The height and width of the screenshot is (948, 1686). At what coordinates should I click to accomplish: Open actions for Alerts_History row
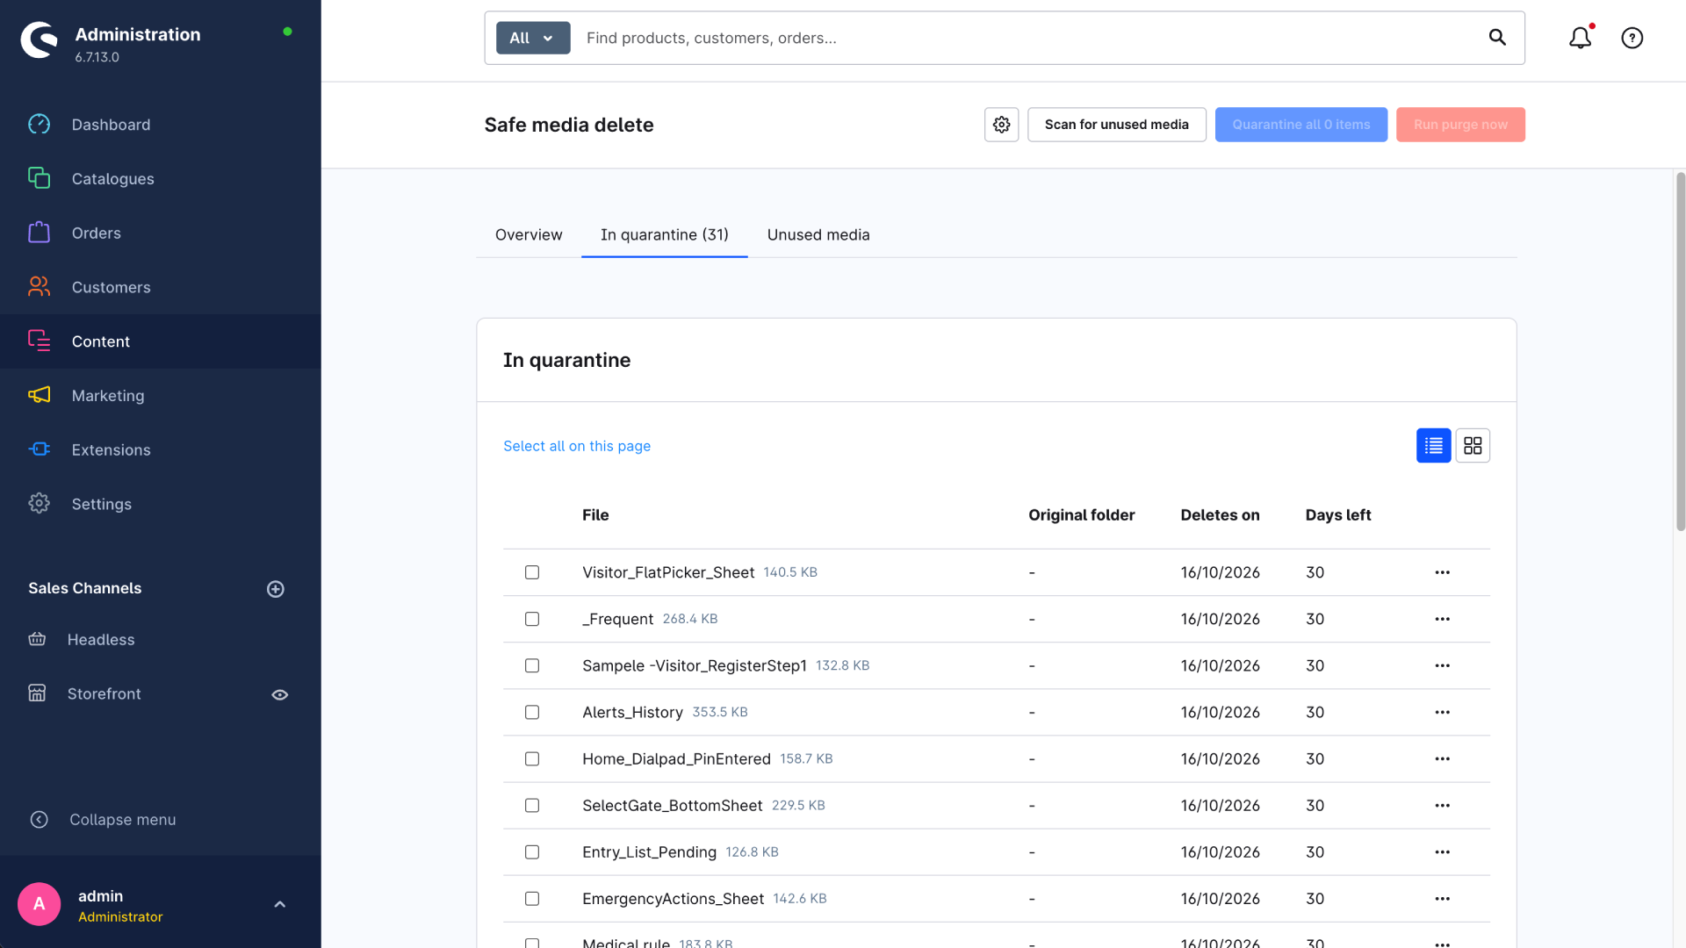coord(1442,712)
